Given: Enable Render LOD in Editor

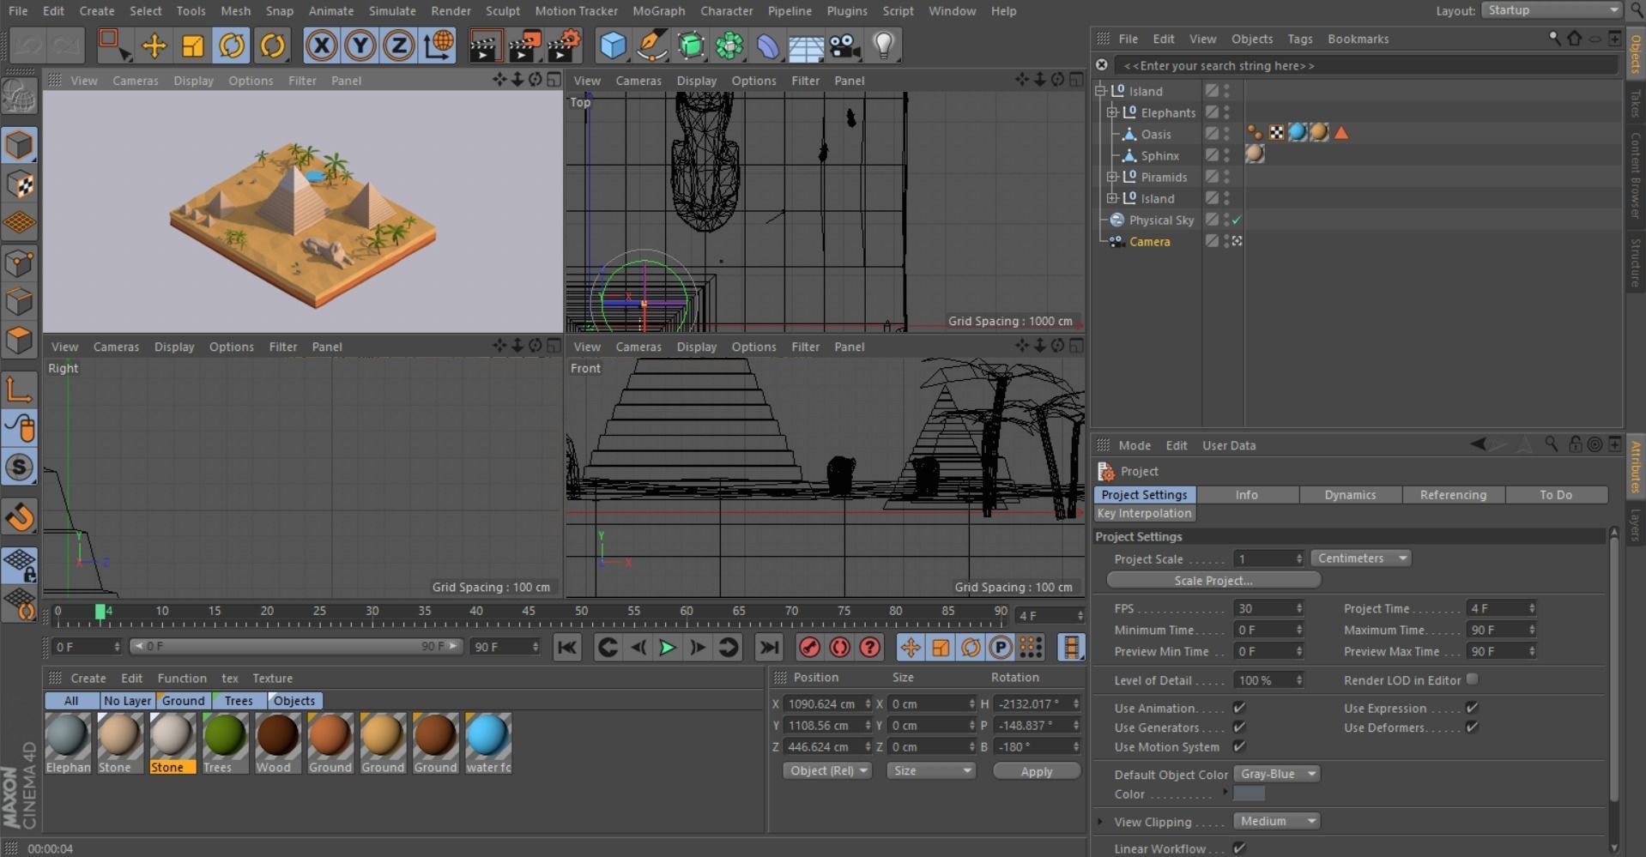Looking at the screenshot, I should [1472, 679].
